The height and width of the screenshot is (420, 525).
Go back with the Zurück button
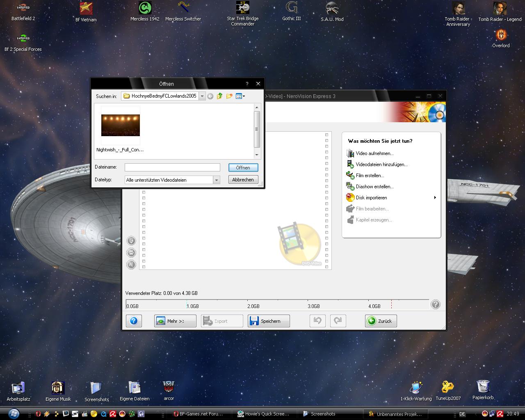click(381, 321)
